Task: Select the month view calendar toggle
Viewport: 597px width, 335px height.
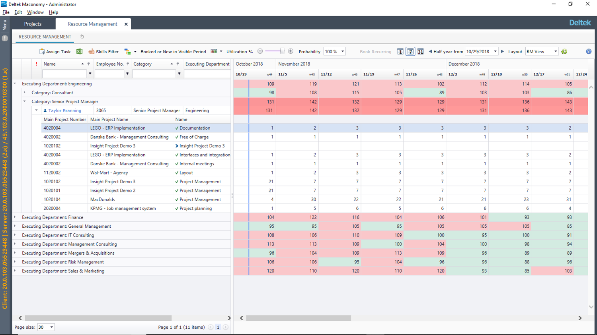Action: (420, 52)
